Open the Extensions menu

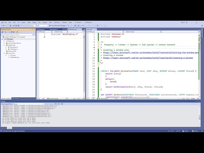pyautogui.click(x=57, y=22)
